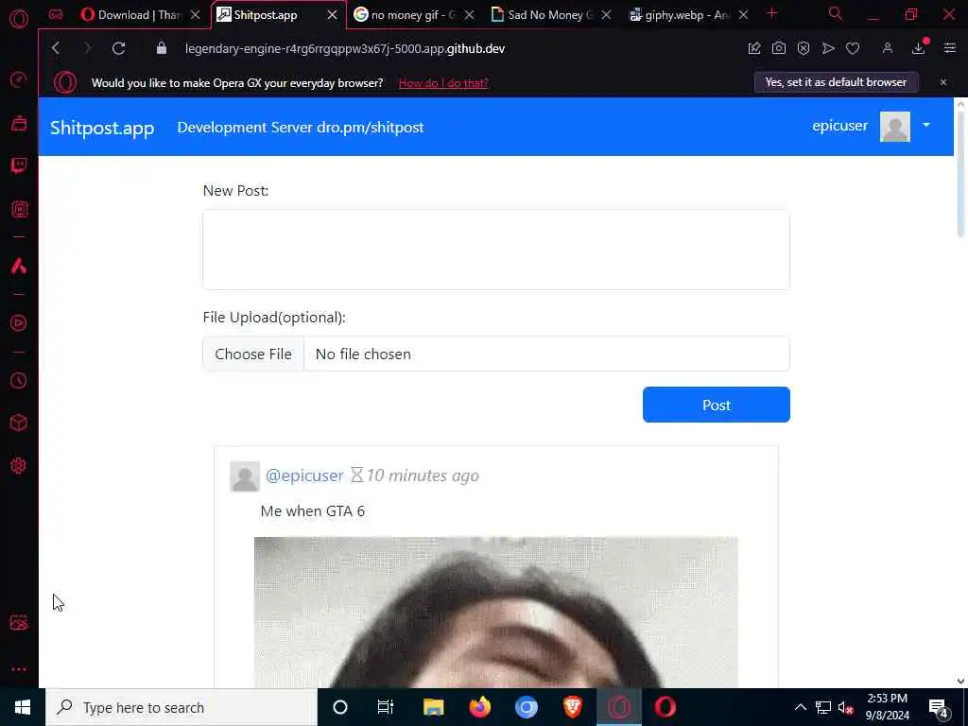Viewport: 968px width, 726px height.
Task: Launch Firefox from taskbar
Action: (x=479, y=707)
